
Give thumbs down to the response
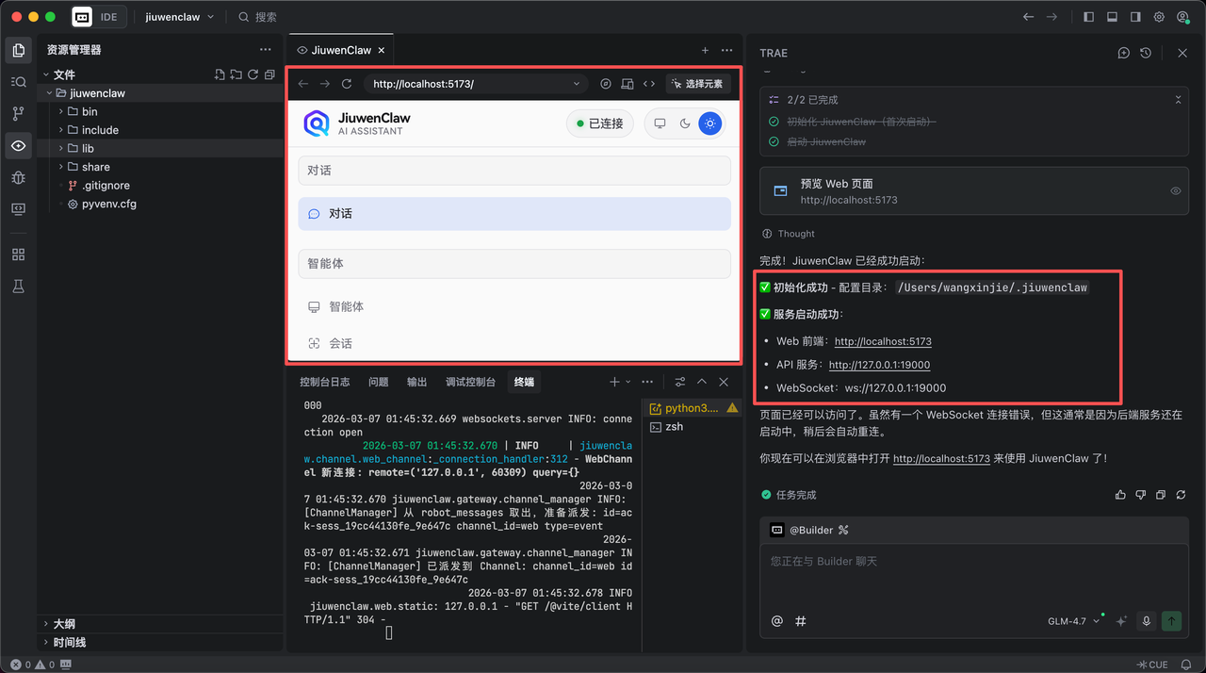[x=1141, y=495]
